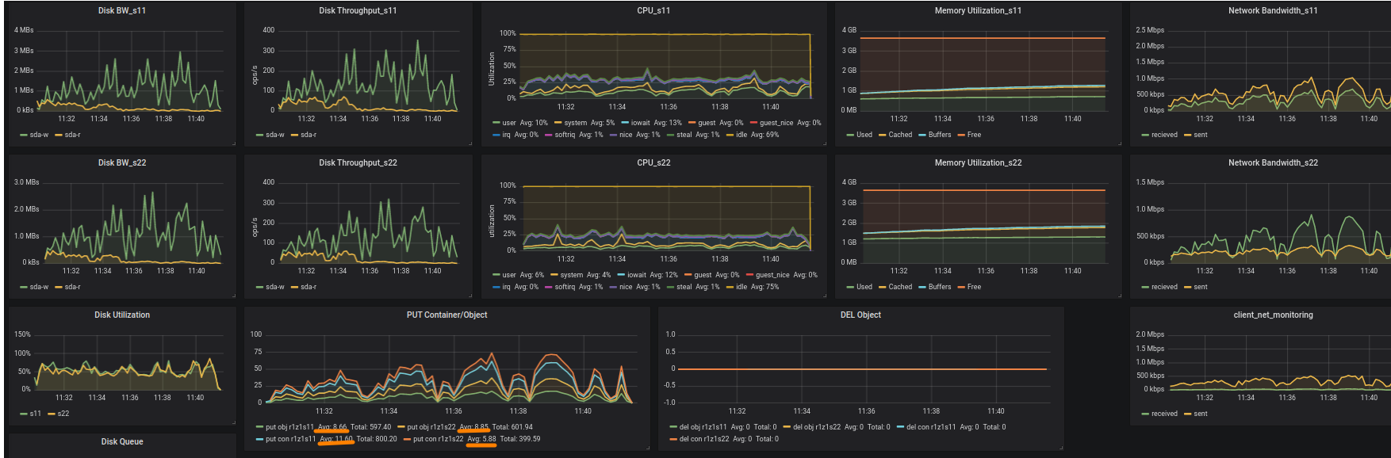Toggle Buffers series in Memory Utilization_s22 legend

(940, 287)
